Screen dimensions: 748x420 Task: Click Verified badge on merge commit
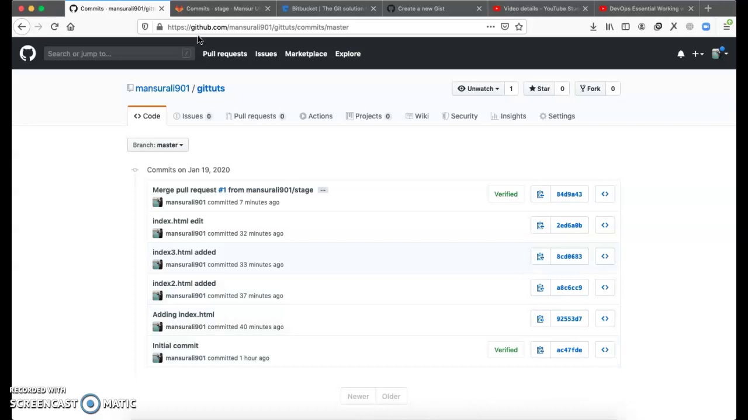click(506, 194)
